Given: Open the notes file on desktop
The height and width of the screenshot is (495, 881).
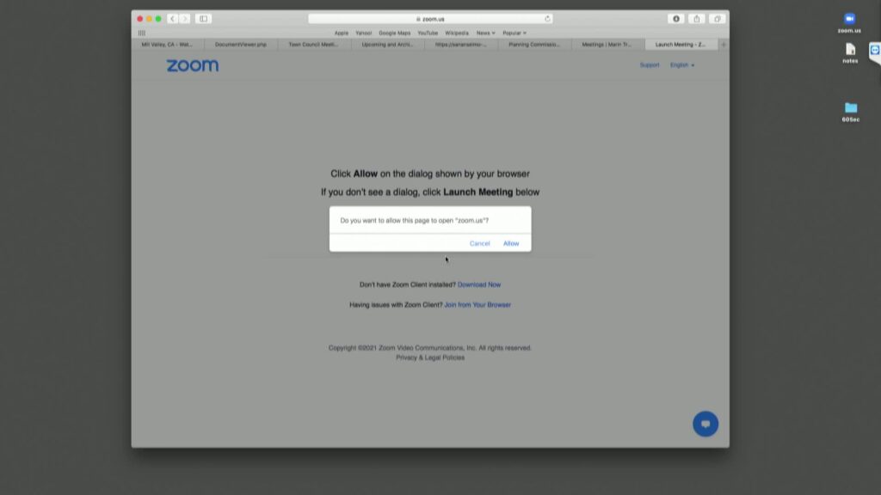Looking at the screenshot, I should pos(850,53).
